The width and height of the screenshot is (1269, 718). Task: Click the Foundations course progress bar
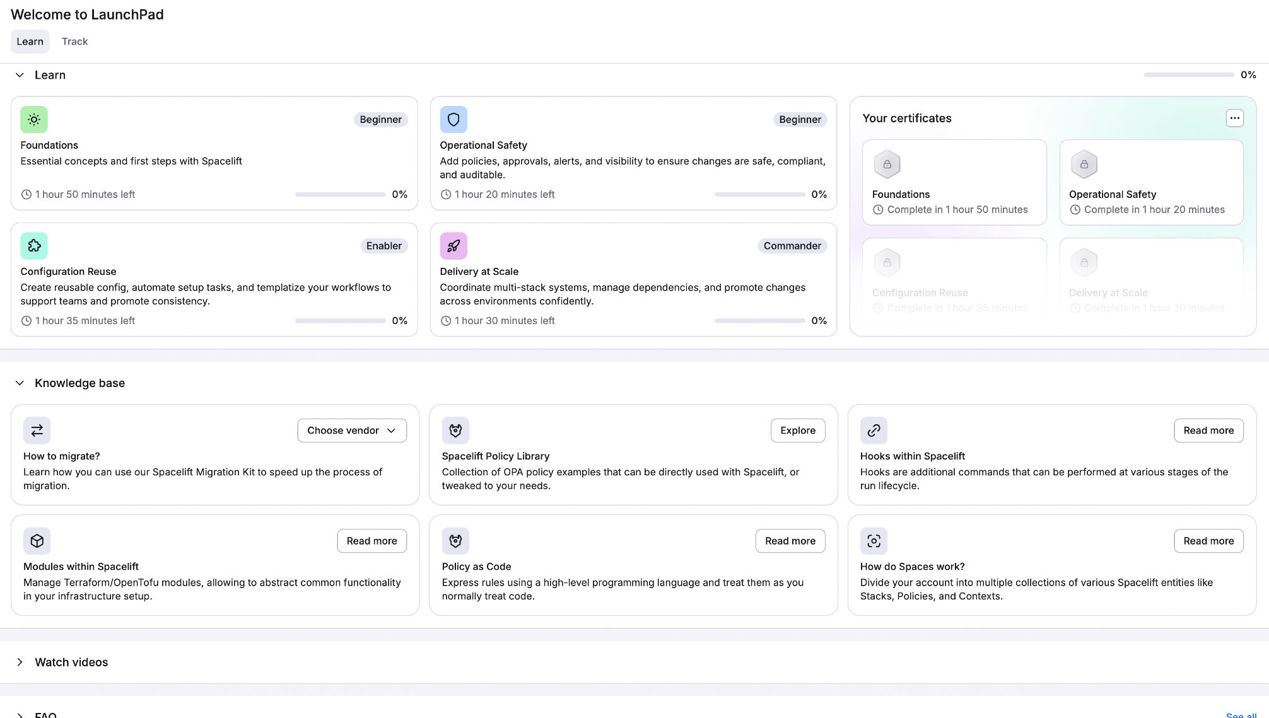coord(340,195)
